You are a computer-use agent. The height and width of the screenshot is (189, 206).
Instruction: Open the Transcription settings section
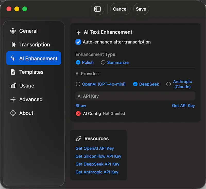[34, 45]
